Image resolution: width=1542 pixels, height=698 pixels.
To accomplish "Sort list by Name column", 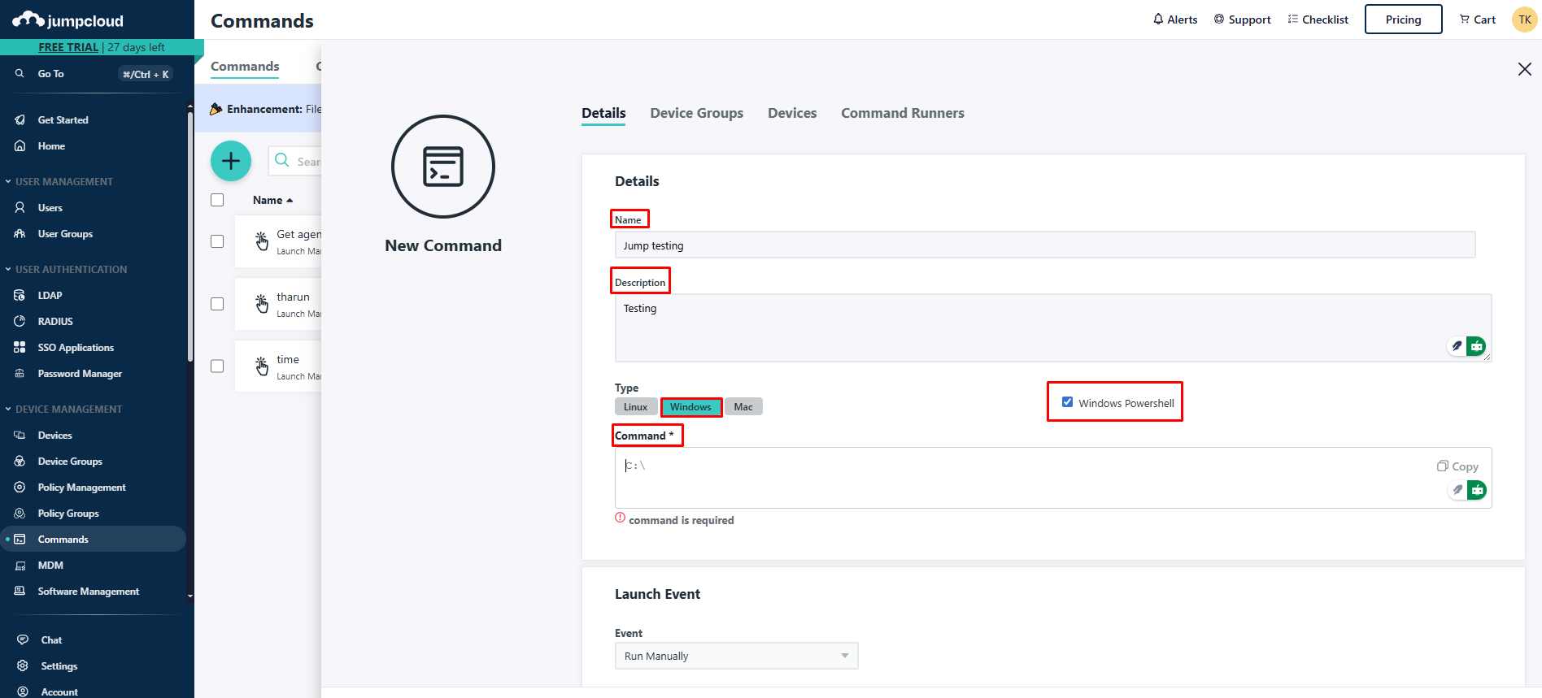I will [272, 200].
